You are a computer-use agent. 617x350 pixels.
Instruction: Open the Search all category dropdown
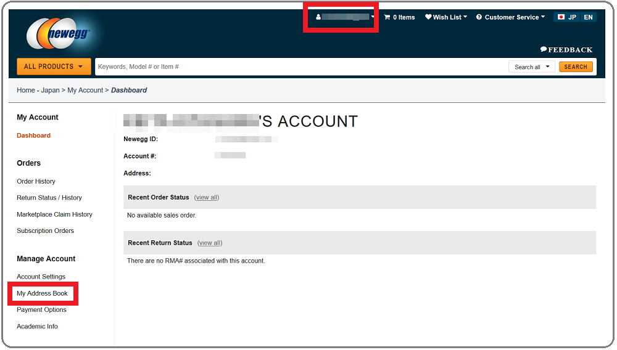pos(532,67)
